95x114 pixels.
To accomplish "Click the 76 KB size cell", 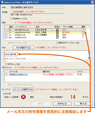I will [79, 74].
